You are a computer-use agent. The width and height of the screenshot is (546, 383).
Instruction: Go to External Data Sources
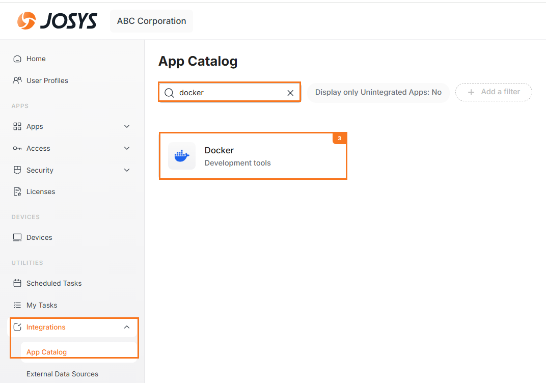(x=62, y=374)
